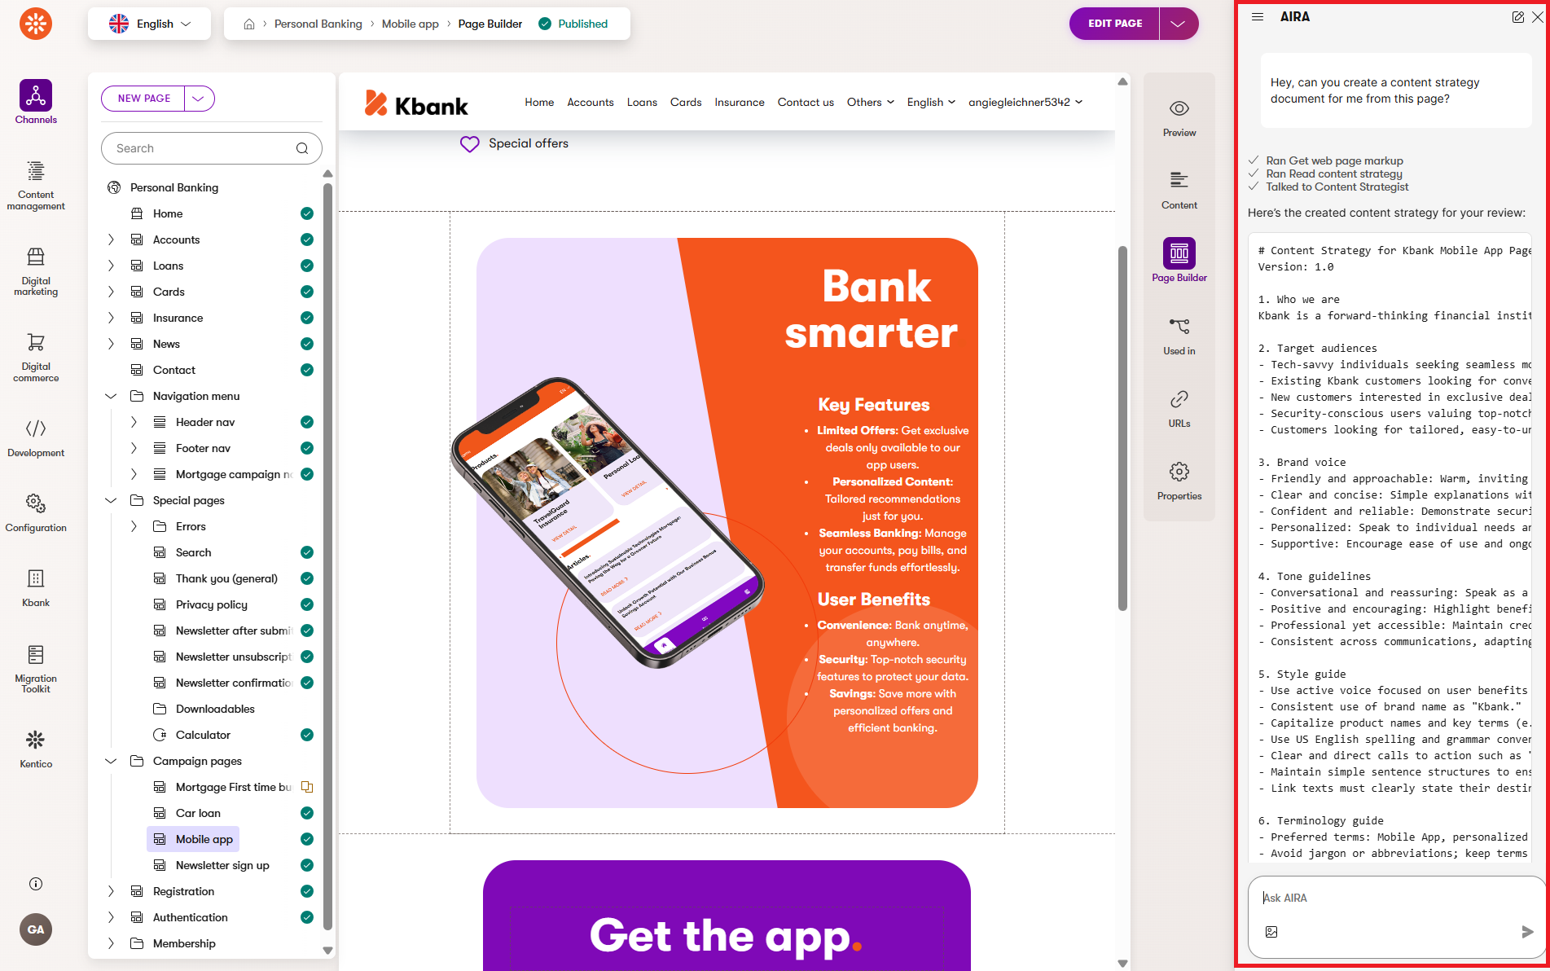Click the Mortgage First time draft status icon
This screenshot has height=971, width=1550.
point(307,787)
